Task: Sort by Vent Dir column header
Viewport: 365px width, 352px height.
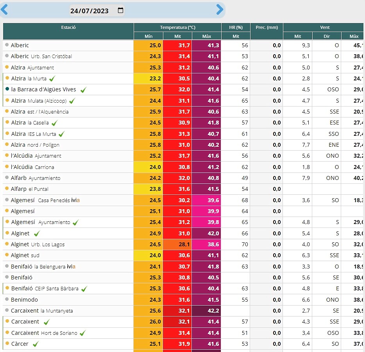Action: [x=327, y=36]
